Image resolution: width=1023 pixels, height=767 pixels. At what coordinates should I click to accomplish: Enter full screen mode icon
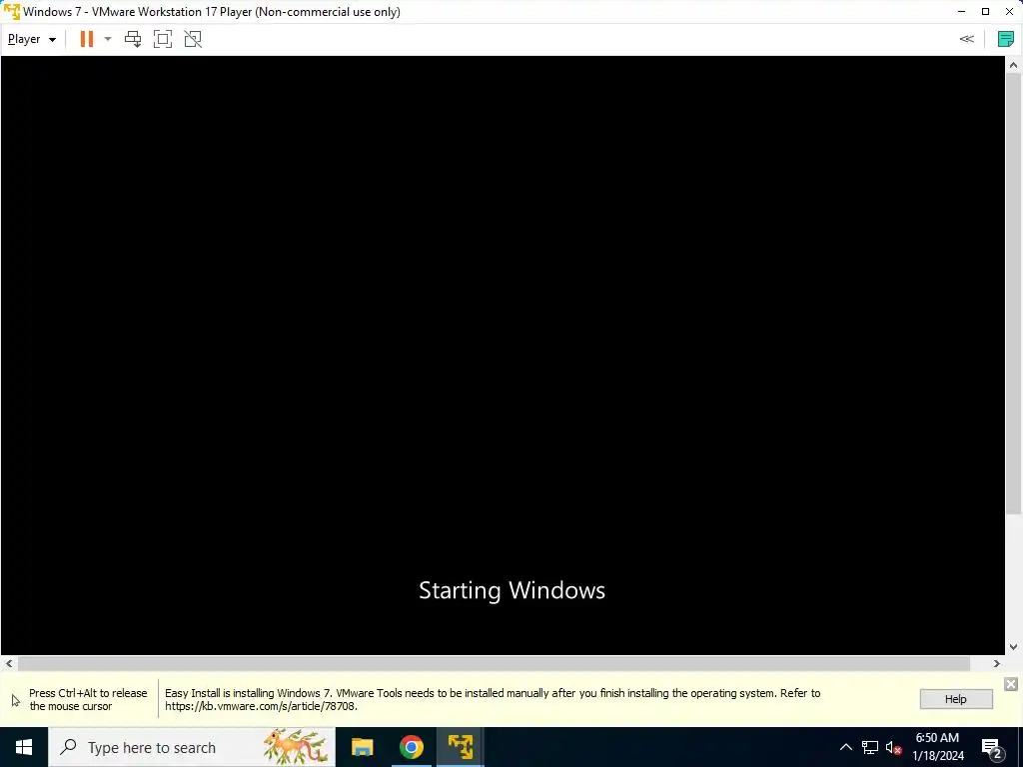coord(163,39)
